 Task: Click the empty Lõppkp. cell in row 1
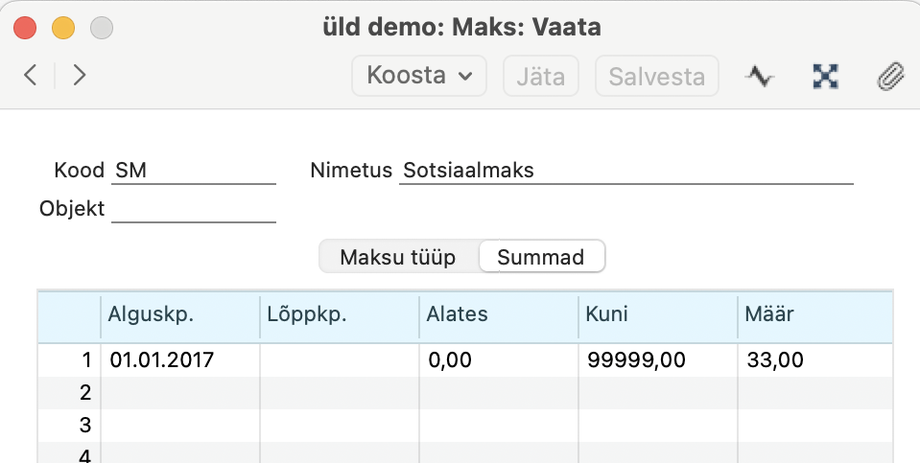340,359
